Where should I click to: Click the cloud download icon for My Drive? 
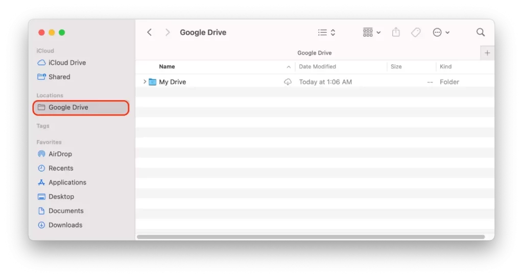[x=288, y=82]
